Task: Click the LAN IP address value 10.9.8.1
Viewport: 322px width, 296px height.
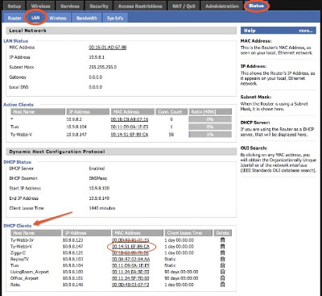Action: click(x=97, y=57)
